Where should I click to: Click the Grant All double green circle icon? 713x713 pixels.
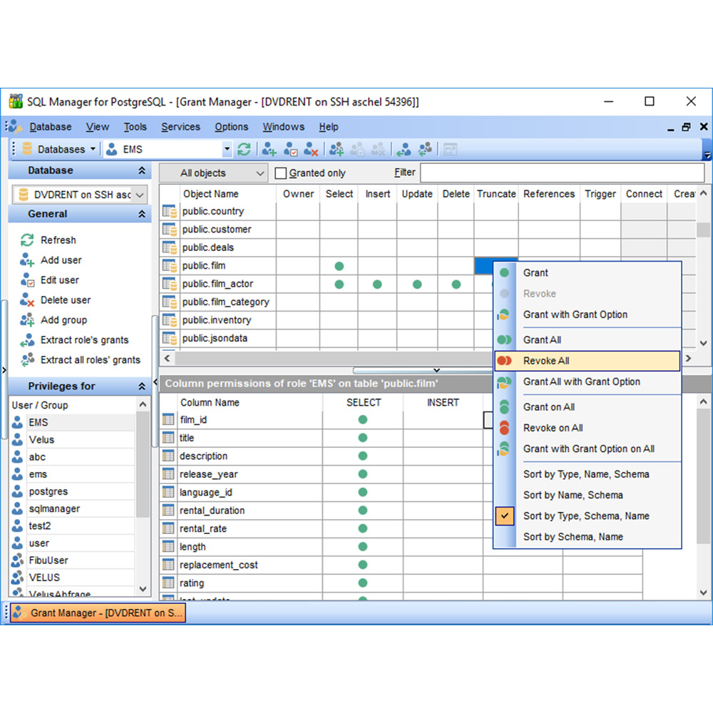(x=504, y=339)
